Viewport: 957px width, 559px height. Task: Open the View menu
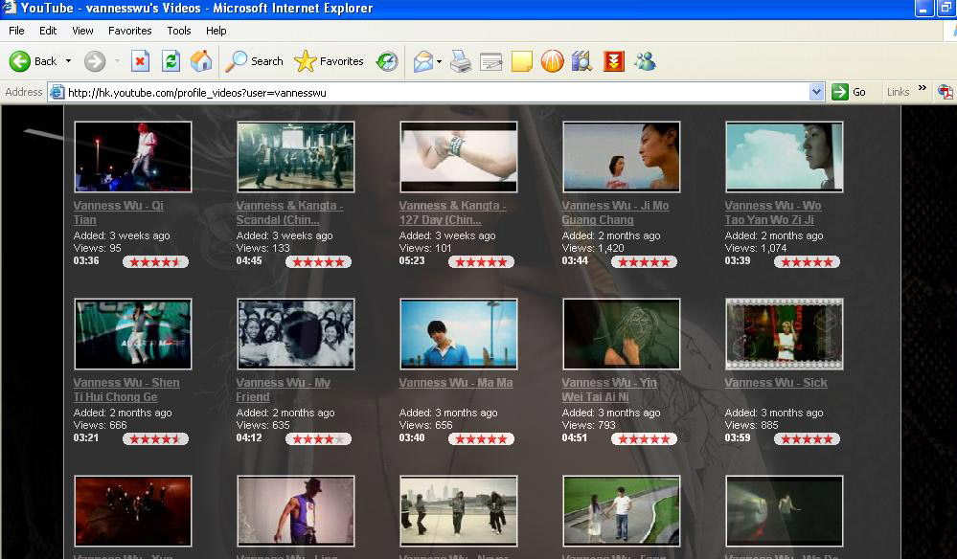[82, 31]
